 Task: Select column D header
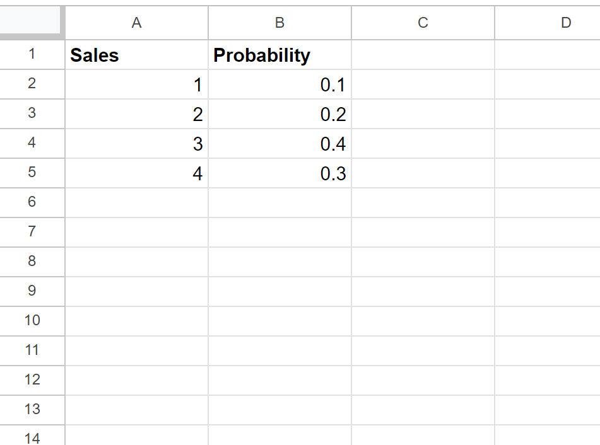565,23
